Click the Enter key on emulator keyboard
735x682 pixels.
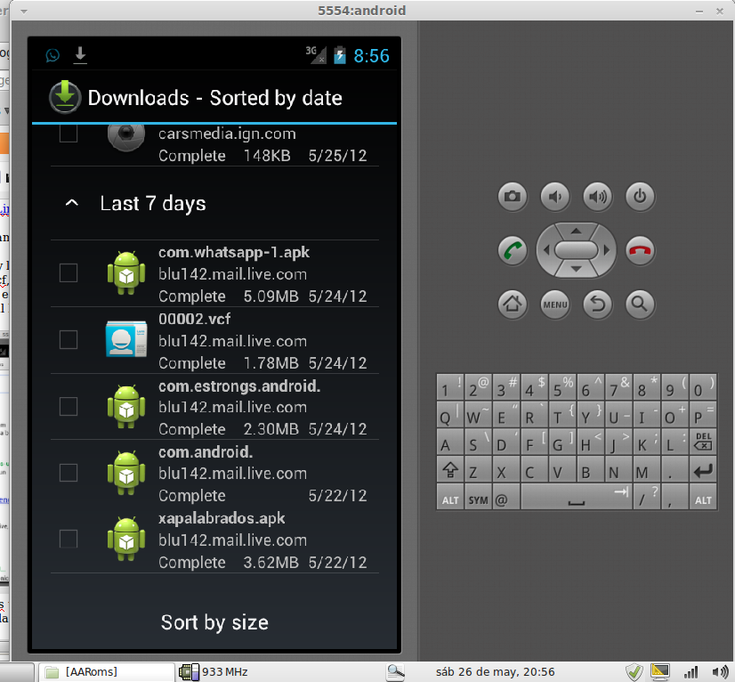click(x=703, y=470)
